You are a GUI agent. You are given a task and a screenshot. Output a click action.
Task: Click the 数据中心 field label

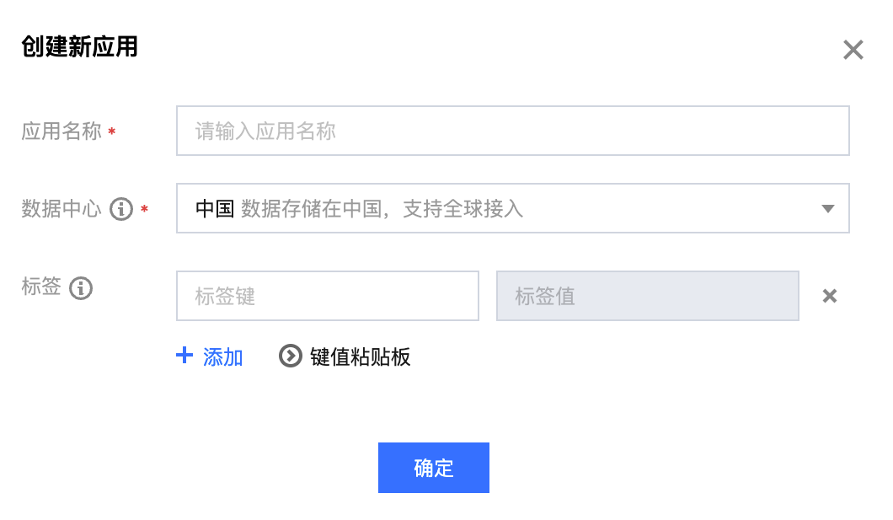(61, 208)
